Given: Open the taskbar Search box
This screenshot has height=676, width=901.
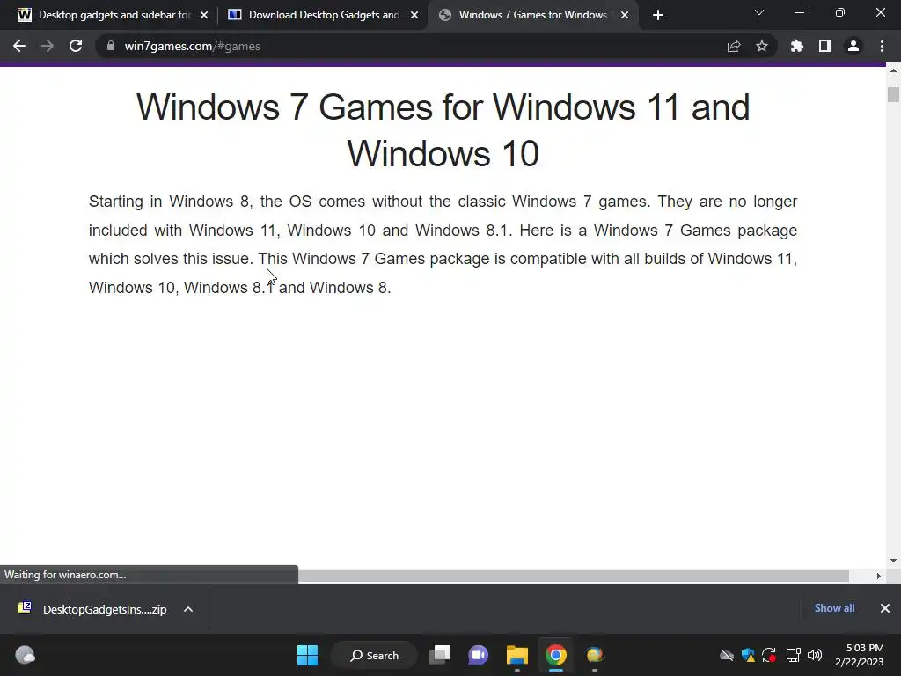Looking at the screenshot, I should point(374,655).
